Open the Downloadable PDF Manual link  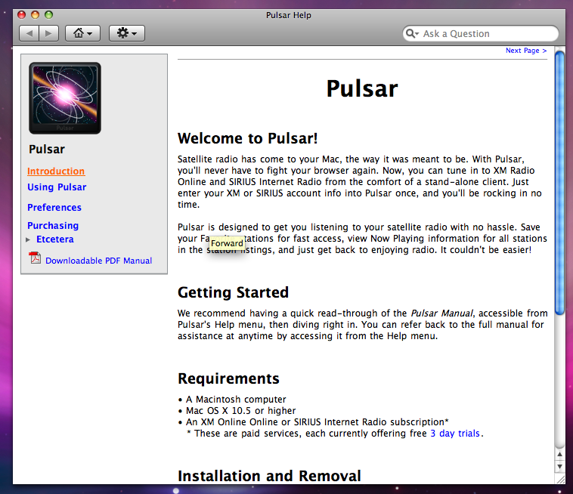click(x=99, y=261)
